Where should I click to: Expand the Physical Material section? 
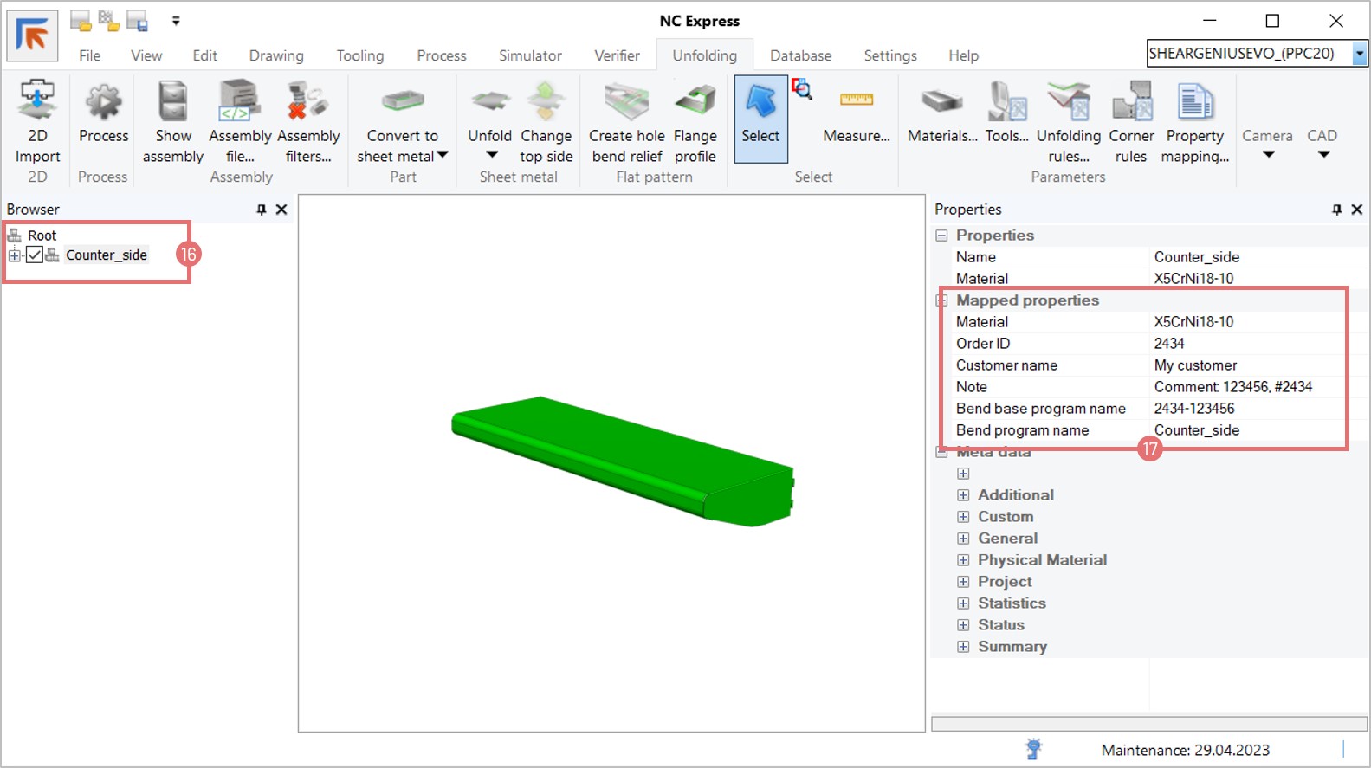tap(963, 560)
